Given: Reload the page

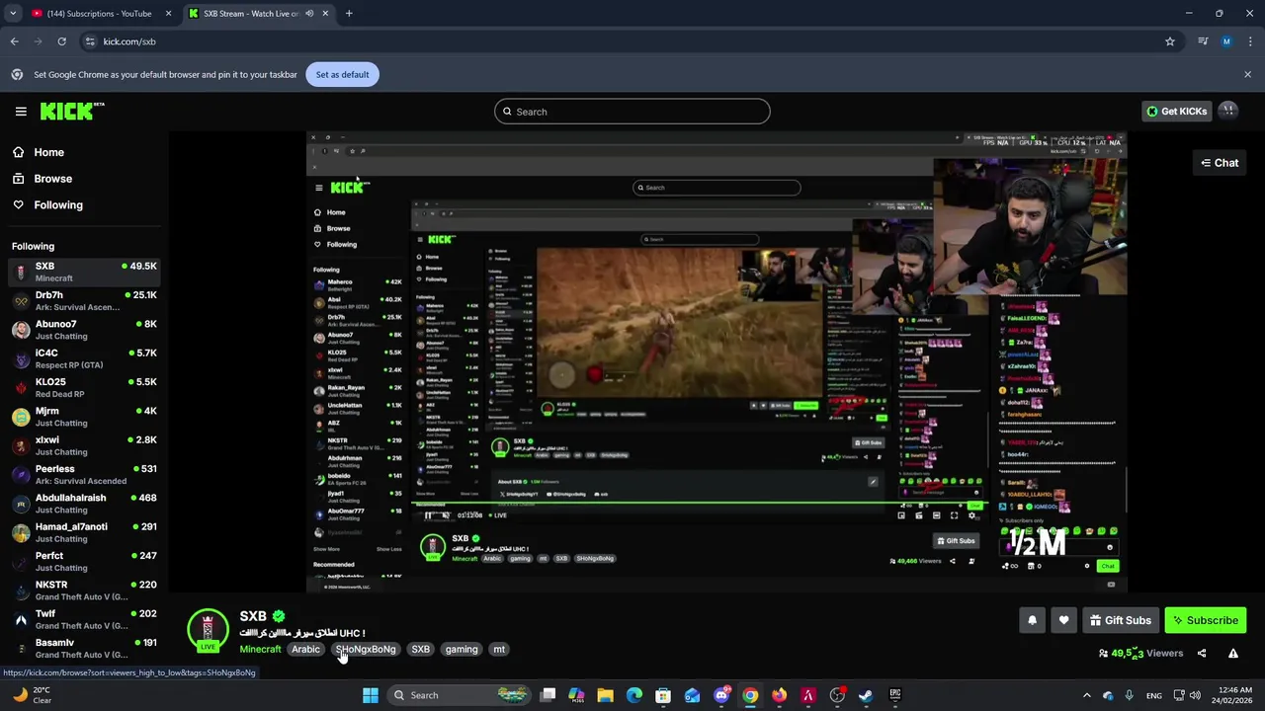Looking at the screenshot, I should pyautogui.click(x=61, y=41).
